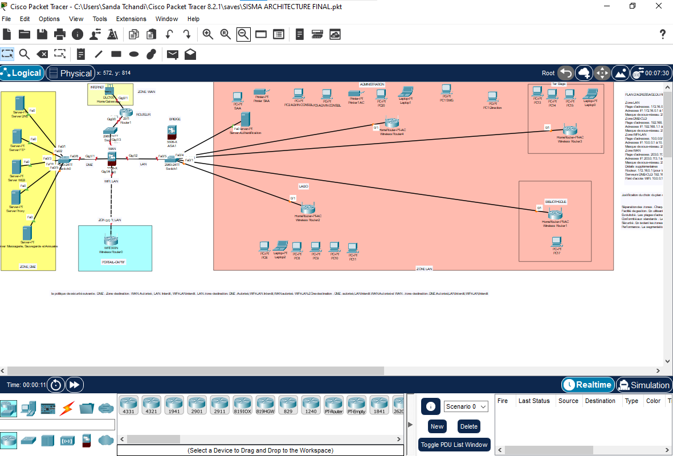Choose the Switches device sub-category

click(28, 440)
